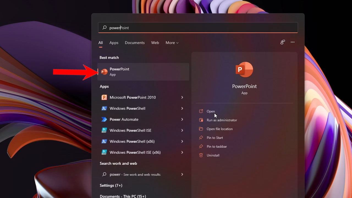Expand the power web results chevron
This screenshot has width=352, height=198.
182,174
